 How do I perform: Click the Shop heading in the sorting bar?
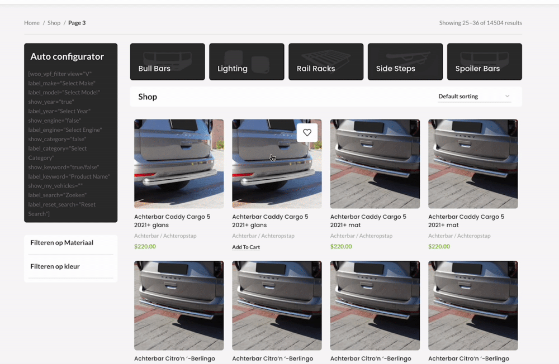point(148,97)
